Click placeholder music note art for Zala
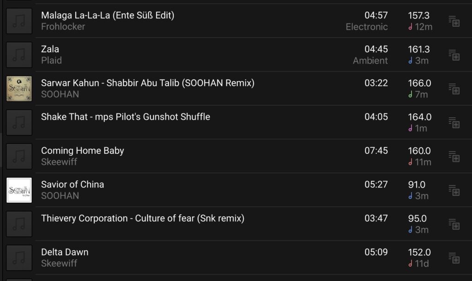The width and height of the screenshot is (472, 281). tap(19, 55)
